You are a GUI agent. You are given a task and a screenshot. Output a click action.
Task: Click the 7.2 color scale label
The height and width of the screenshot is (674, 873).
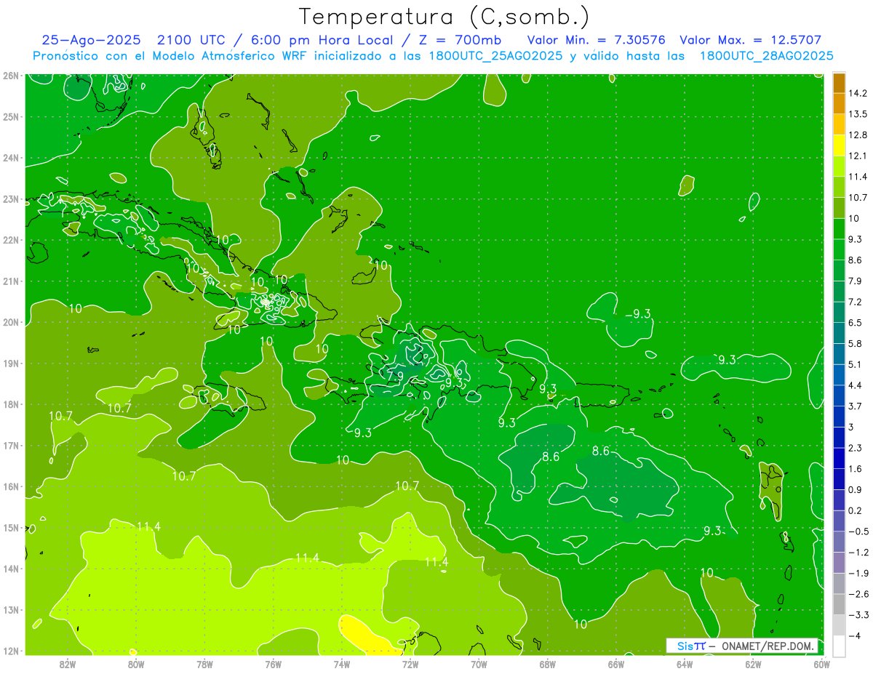click(857, 302)
